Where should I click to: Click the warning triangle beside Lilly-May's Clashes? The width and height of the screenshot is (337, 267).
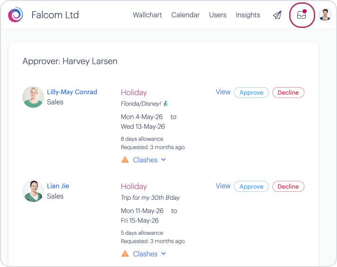[x=125, y=160]
